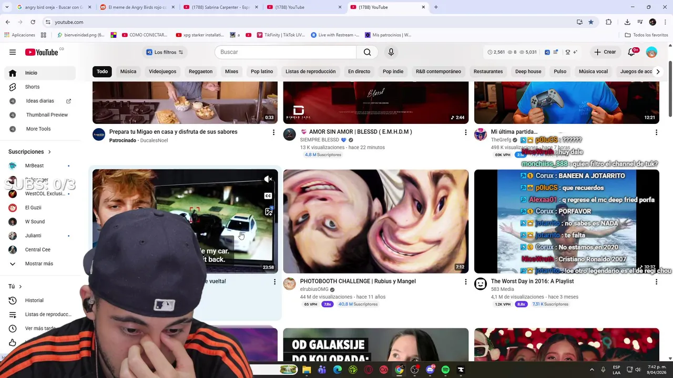
Task: Select the En directo category chip
Action: [x=359, y=71]
